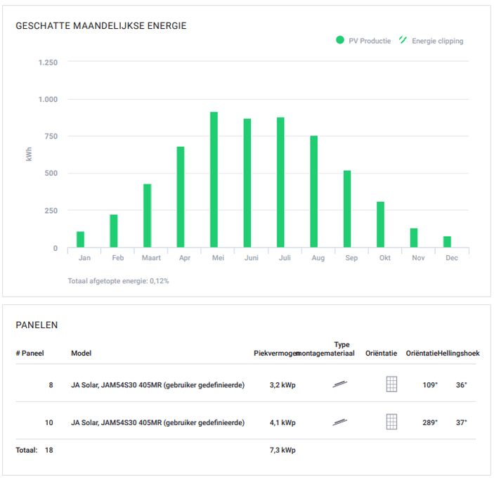The width and height of the screenshot is (494, 480).
Task: Click the JA Solar model cell in the 8-panel row
Action: (158, 385)
